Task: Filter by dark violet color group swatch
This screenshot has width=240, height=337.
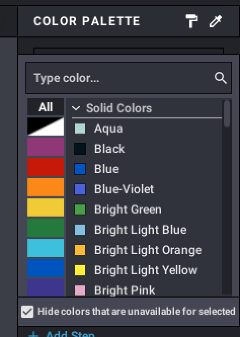Action: pyautogui.click(x=46, y=288)
